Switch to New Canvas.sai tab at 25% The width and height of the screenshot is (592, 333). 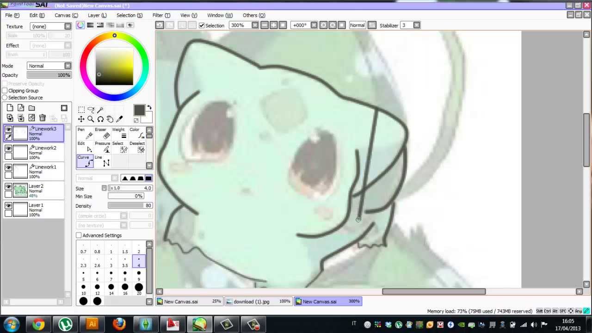[x=189, y=302]
